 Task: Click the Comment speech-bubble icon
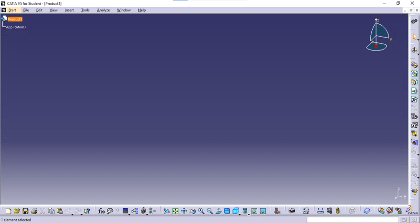110,211
